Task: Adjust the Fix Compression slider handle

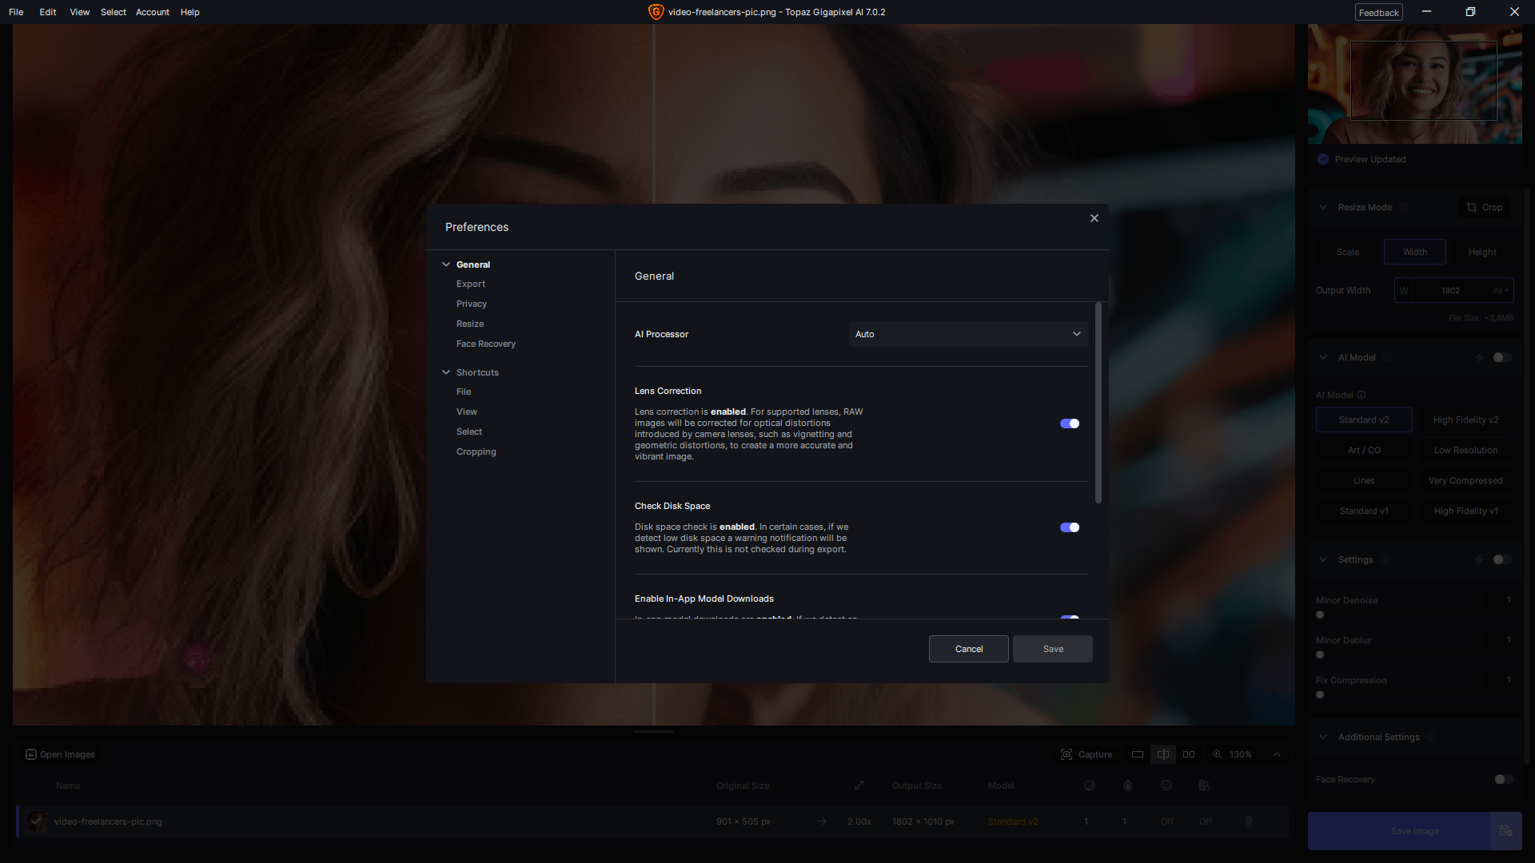Action: point(1320,694)
